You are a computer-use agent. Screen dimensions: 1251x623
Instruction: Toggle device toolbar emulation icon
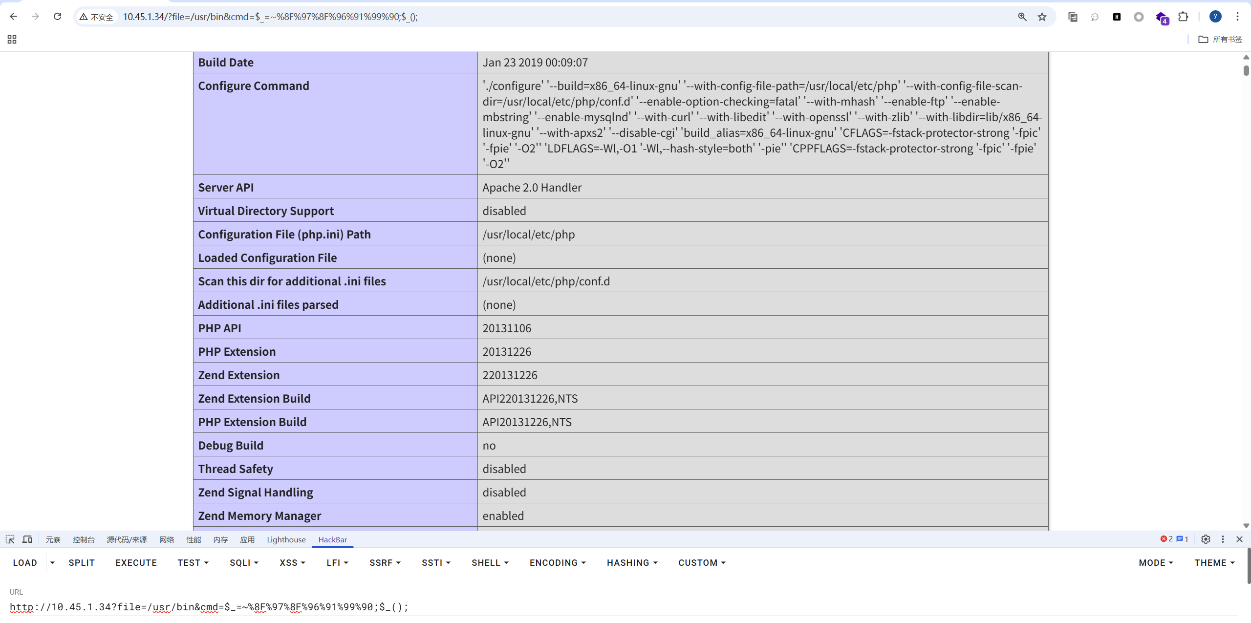[27, 539]
